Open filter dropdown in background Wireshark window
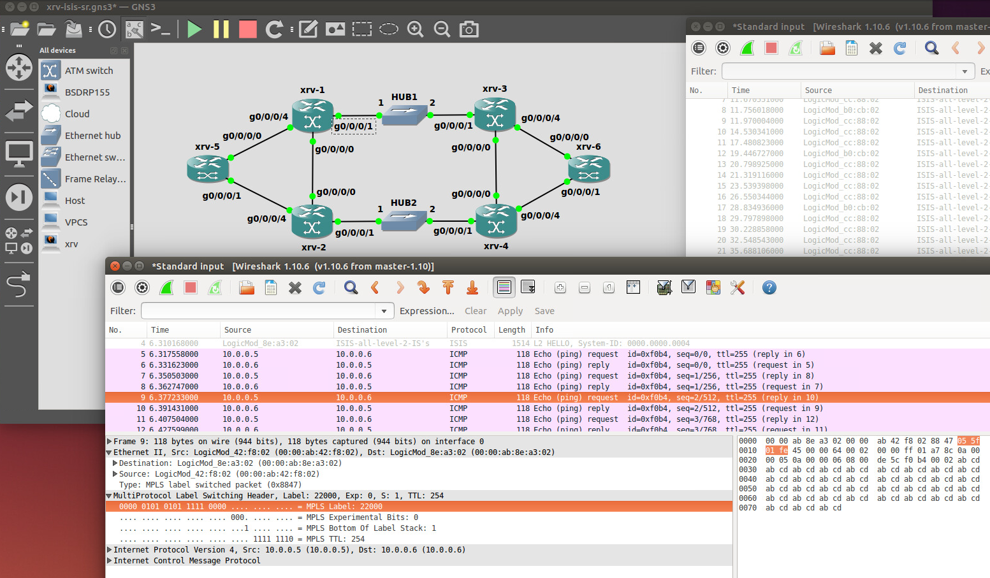The image size is (990, 578). (965, 71)
